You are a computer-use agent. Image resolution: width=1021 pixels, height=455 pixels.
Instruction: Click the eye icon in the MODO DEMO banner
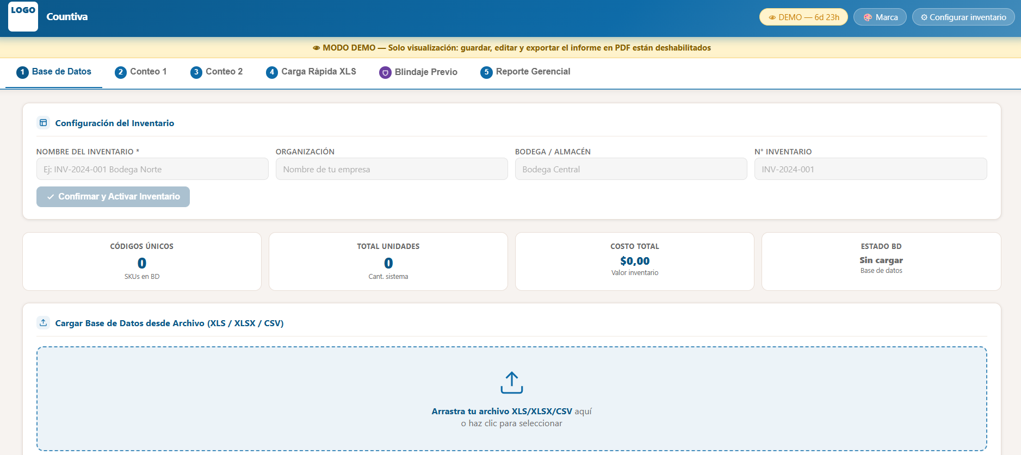tap(316, 48)
